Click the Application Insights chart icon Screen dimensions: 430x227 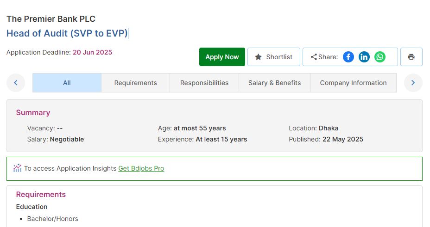click(x=18, y=168)
